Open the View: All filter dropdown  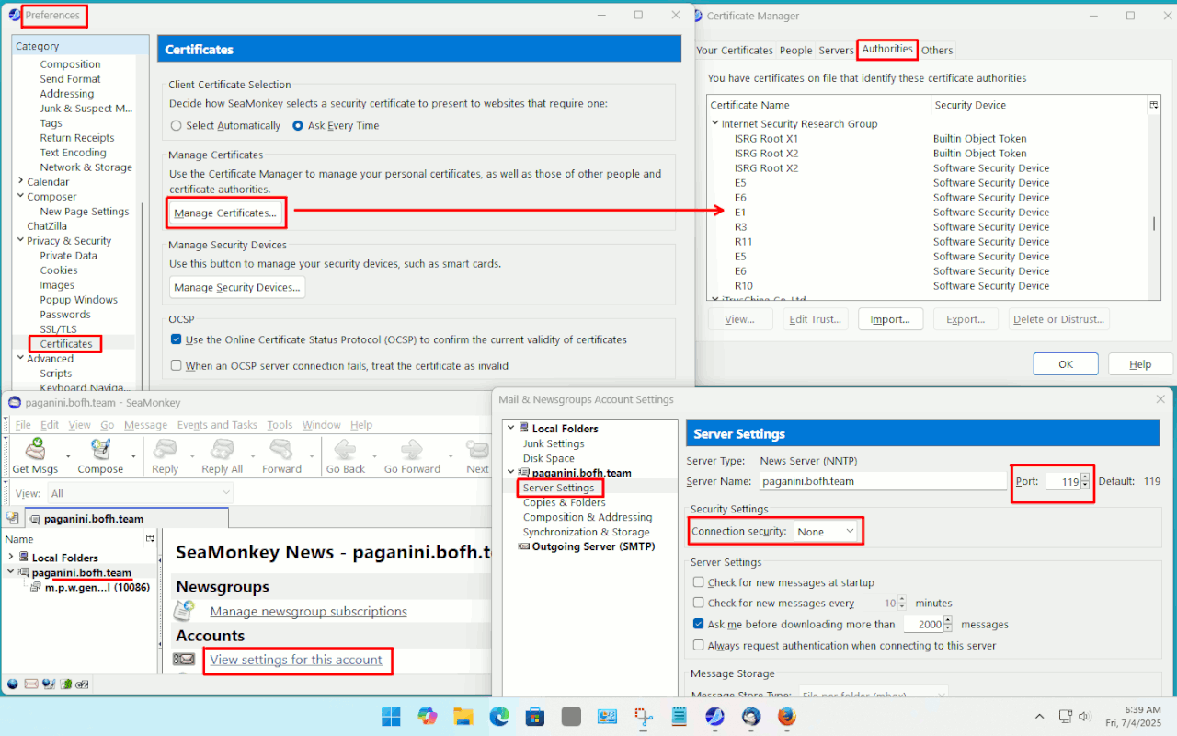pos(140,494)
